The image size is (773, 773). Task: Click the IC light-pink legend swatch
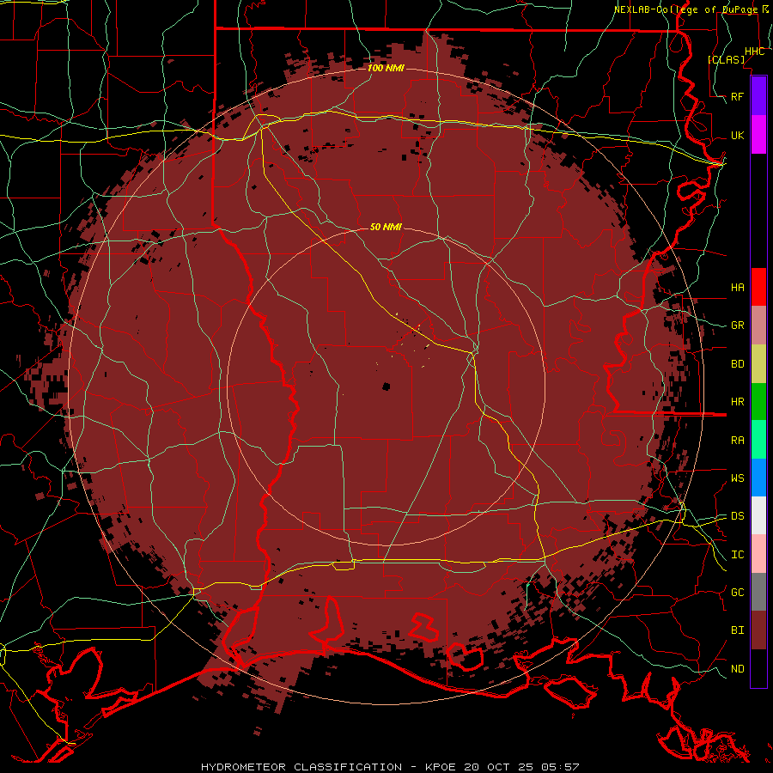pyautogui.click(x=758, y=554)
